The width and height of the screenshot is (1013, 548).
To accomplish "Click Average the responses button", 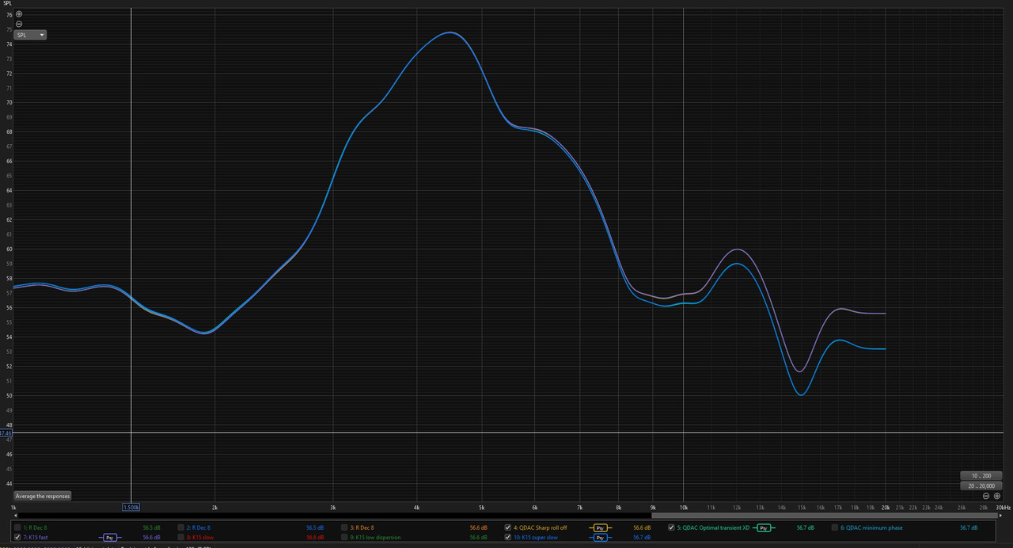I will tap(43, 496).
